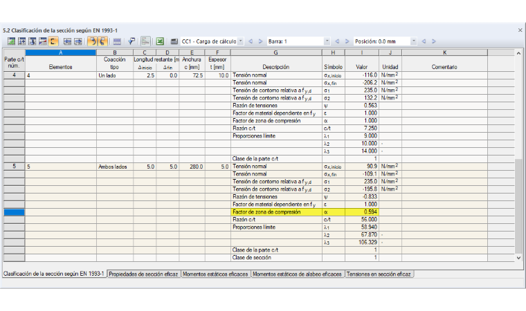Select row header number 4
This screenshot has width=526, height=311.
[14, 75]
